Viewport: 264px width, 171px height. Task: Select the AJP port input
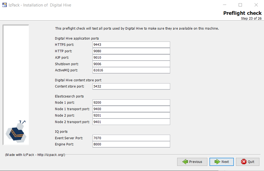pos(131,58)
